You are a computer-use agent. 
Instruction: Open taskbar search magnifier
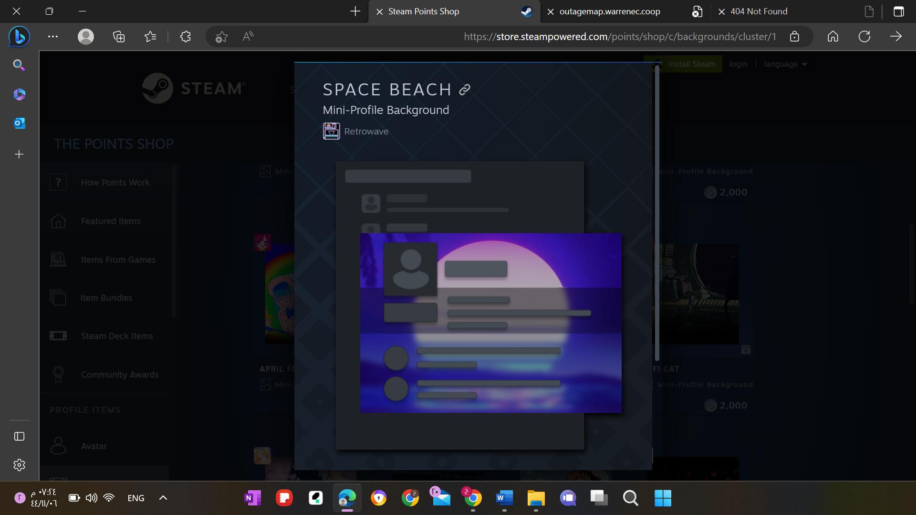click(x=631, y=498)
